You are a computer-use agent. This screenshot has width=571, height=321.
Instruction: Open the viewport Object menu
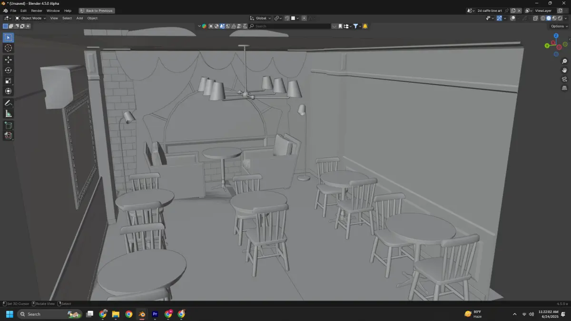coord(92,18)
